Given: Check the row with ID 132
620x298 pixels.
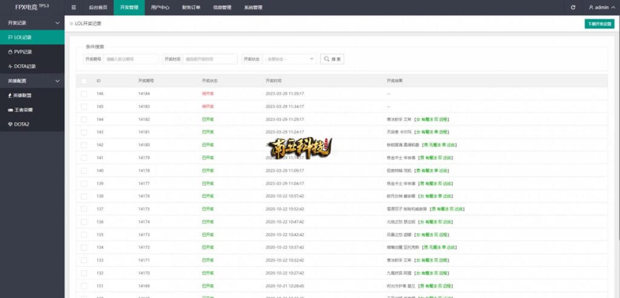Looking at the screenshot, I should 84,273.
